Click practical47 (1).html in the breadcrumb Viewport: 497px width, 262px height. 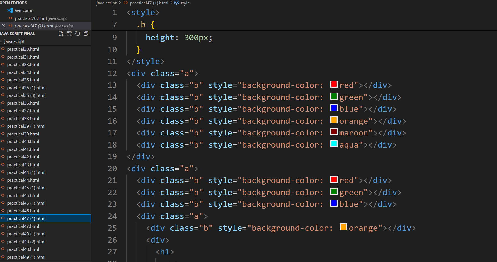coord(149,3)
